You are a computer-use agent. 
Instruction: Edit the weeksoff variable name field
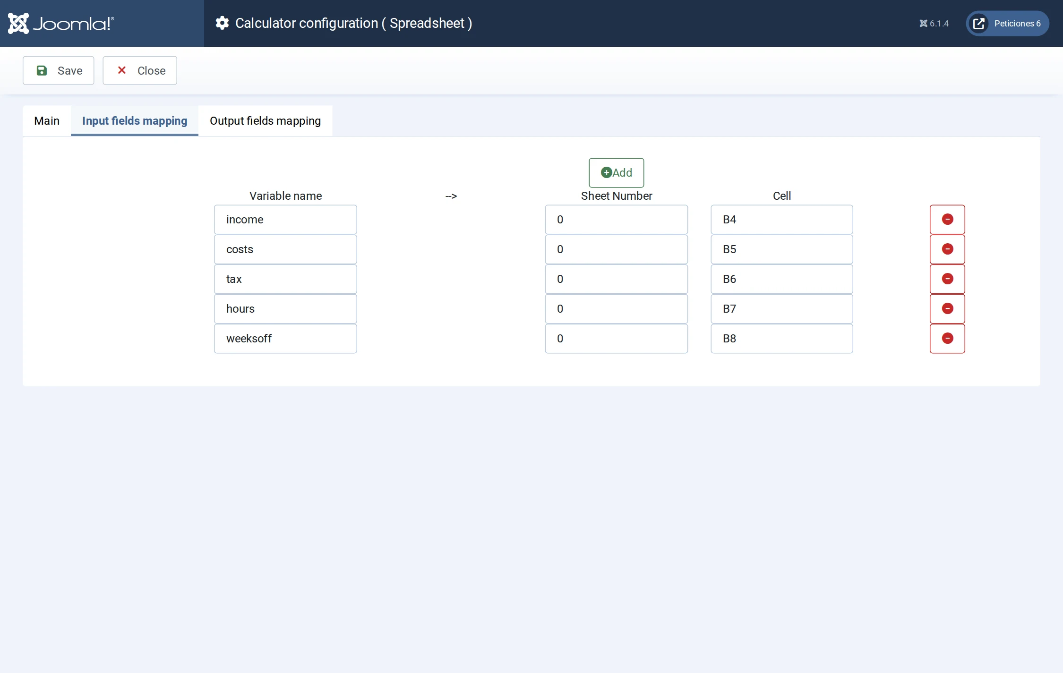(x=285, y=338)
